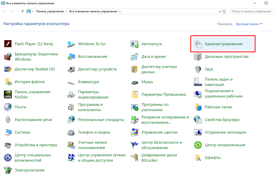The height and width of the screenshot is (174, 275).
Task: Click the window title bar icon
Action: coord(3,3)
